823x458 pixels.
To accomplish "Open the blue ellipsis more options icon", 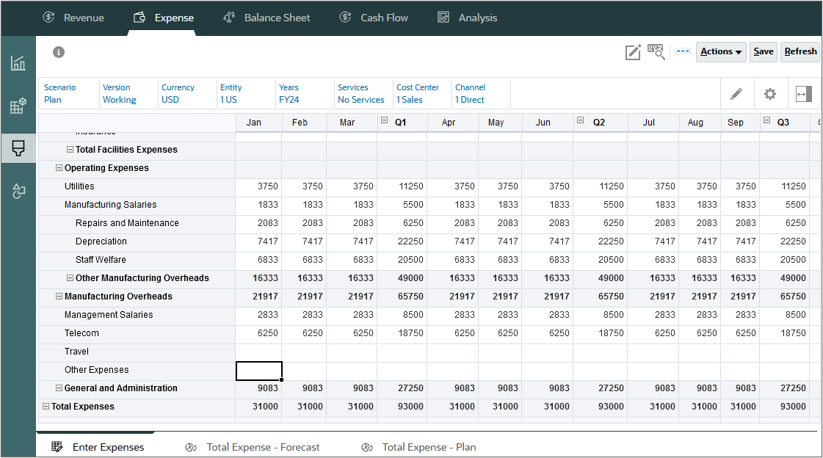I will click(x=682, y=51).
